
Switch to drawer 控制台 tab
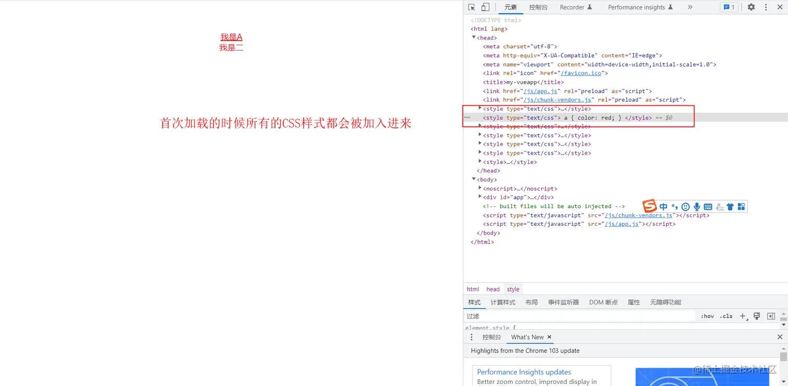[x=492, y=337]
